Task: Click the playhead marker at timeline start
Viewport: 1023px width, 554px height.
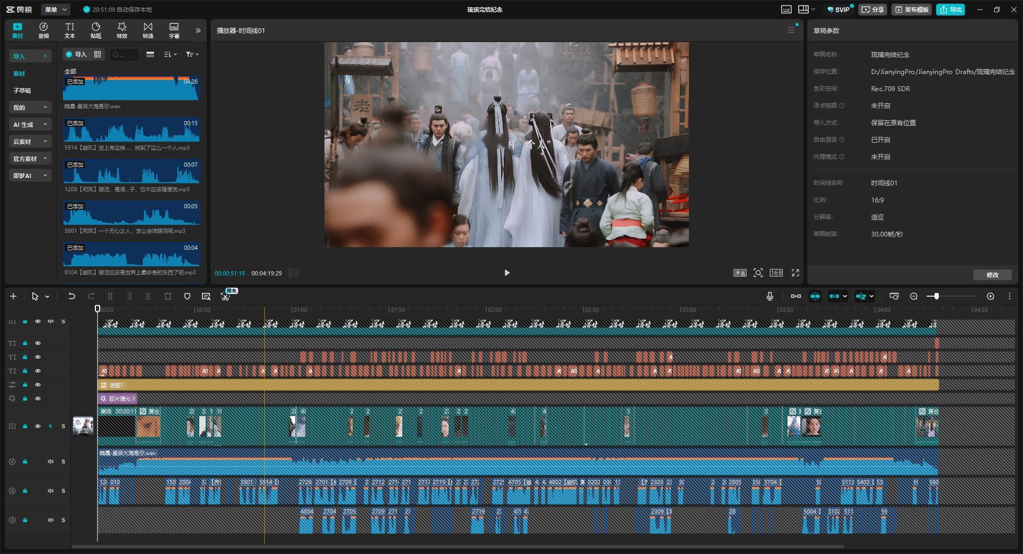Action: tap(98, 309)
